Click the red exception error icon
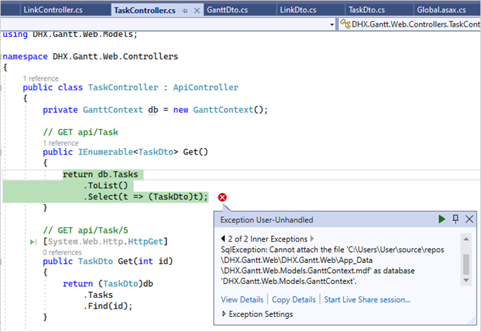481x332 pixels. pyautogui.click(x=222, y=197)
